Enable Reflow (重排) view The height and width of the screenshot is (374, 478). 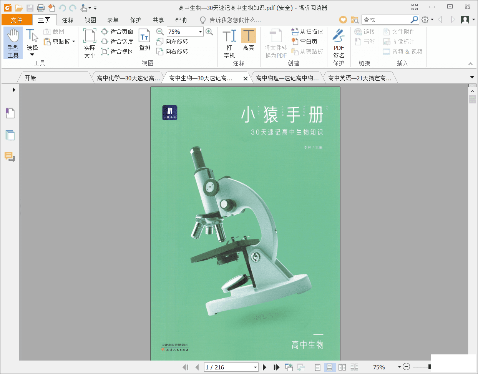144,40
